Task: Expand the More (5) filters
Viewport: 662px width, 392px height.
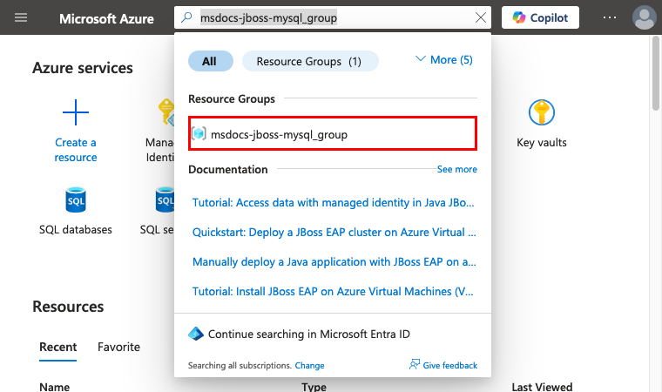Action: tap(444, 60)
